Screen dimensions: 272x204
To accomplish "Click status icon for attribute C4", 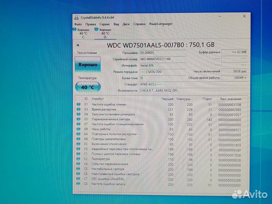I will 79,164.
